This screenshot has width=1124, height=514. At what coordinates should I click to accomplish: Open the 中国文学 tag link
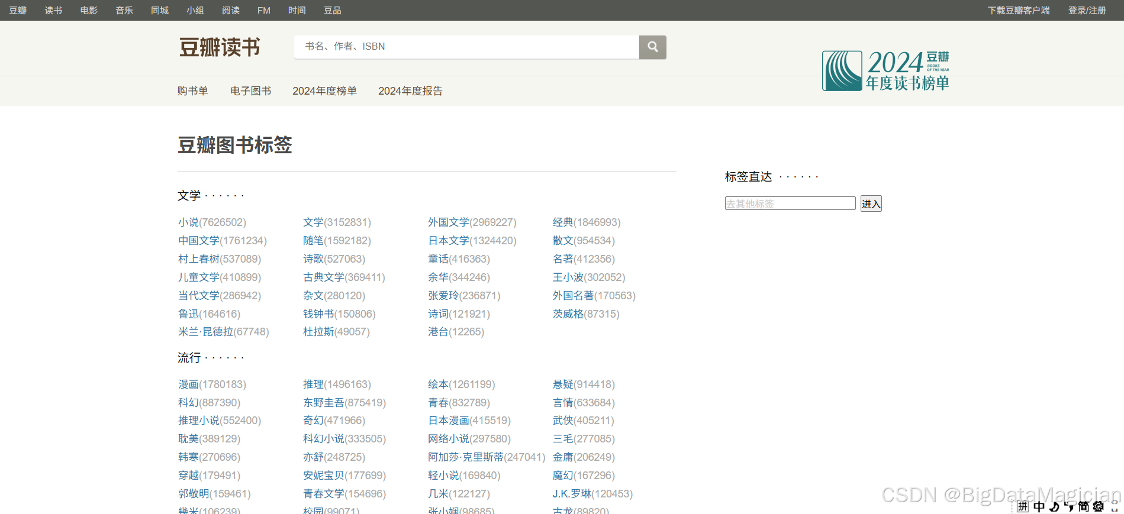(x=199, y=241)
